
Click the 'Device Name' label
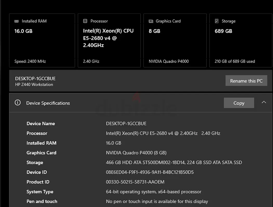point(41,124)
